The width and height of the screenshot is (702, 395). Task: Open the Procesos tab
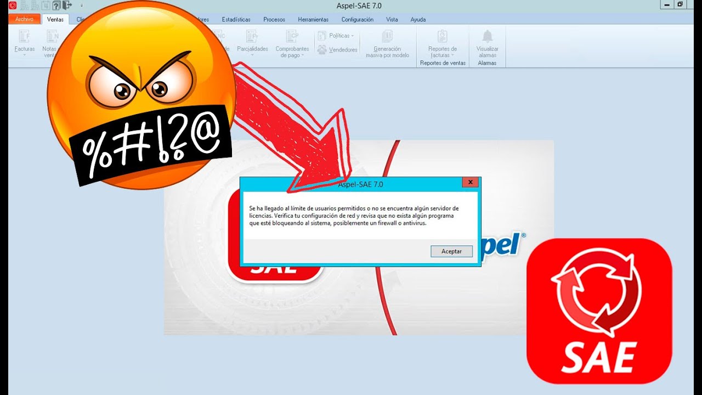(x=274, y=19)
